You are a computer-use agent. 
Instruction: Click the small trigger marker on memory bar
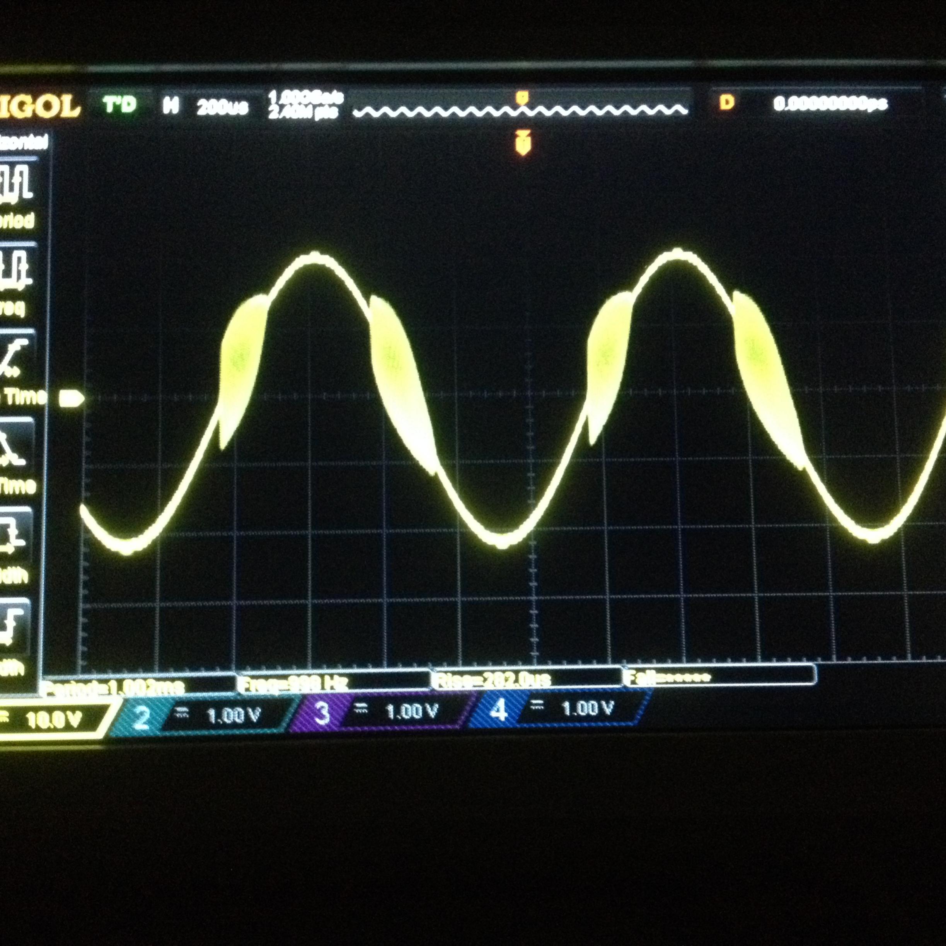click(522, 97)
